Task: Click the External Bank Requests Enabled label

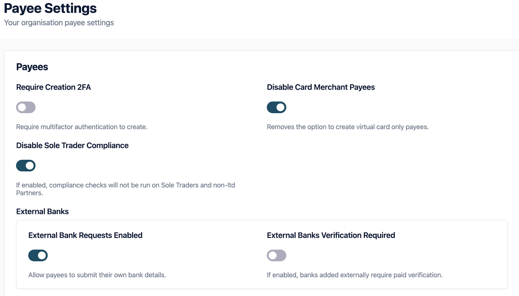Action: 85,236
